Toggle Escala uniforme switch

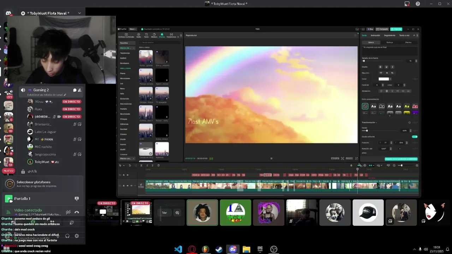point(415,137)
